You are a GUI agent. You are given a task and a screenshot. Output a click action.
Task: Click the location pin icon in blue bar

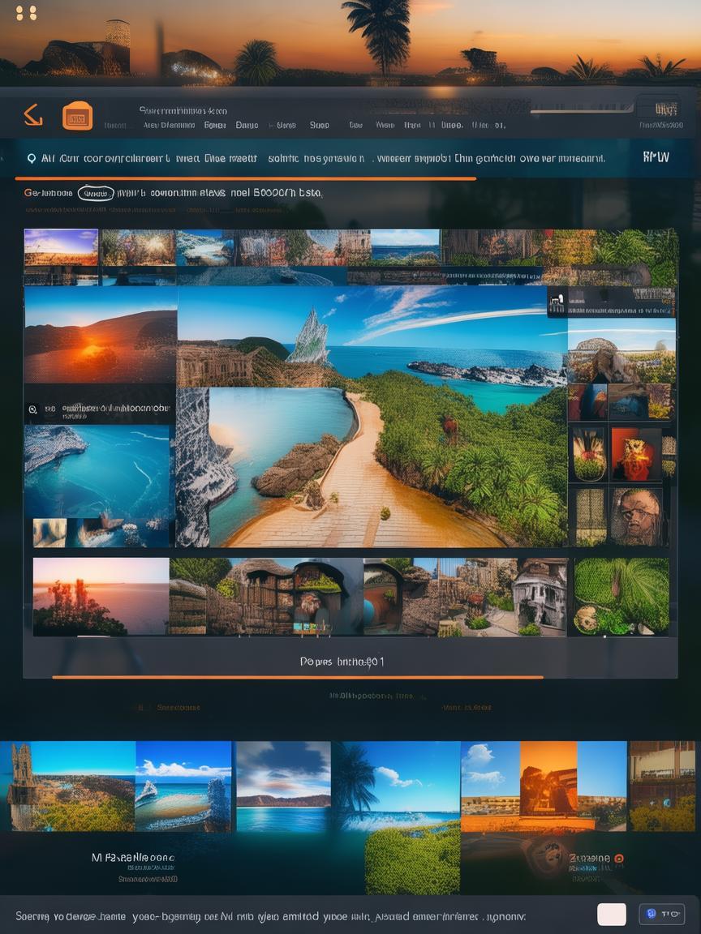(32, 159)
